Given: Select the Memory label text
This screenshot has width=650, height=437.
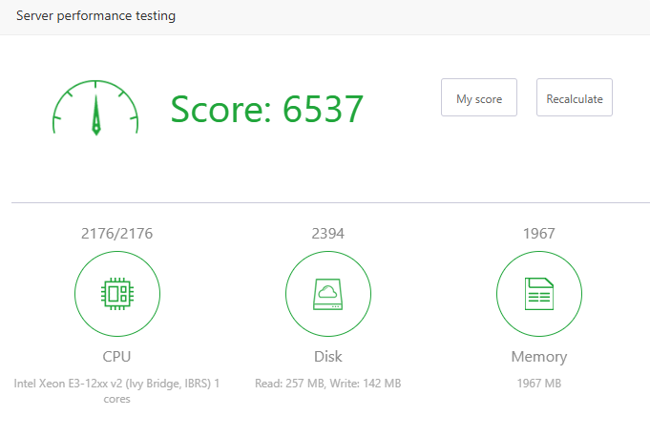Looking at the screenshot, I should (x=539, y=357).
